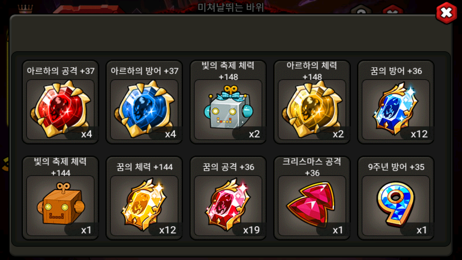This screenshot has width=462, height=260.
Task: Close the jewel popup with red X
Action: [446, 13]
